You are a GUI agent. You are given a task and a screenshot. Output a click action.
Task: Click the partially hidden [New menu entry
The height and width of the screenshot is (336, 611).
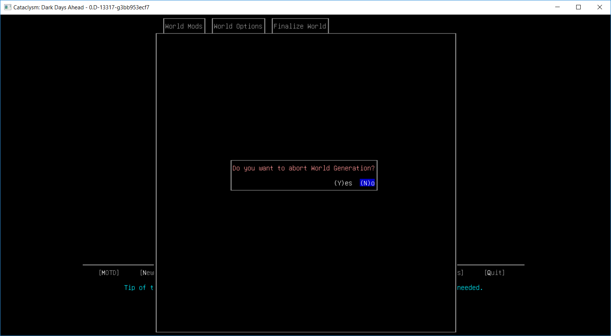click(x=147, y=273)
